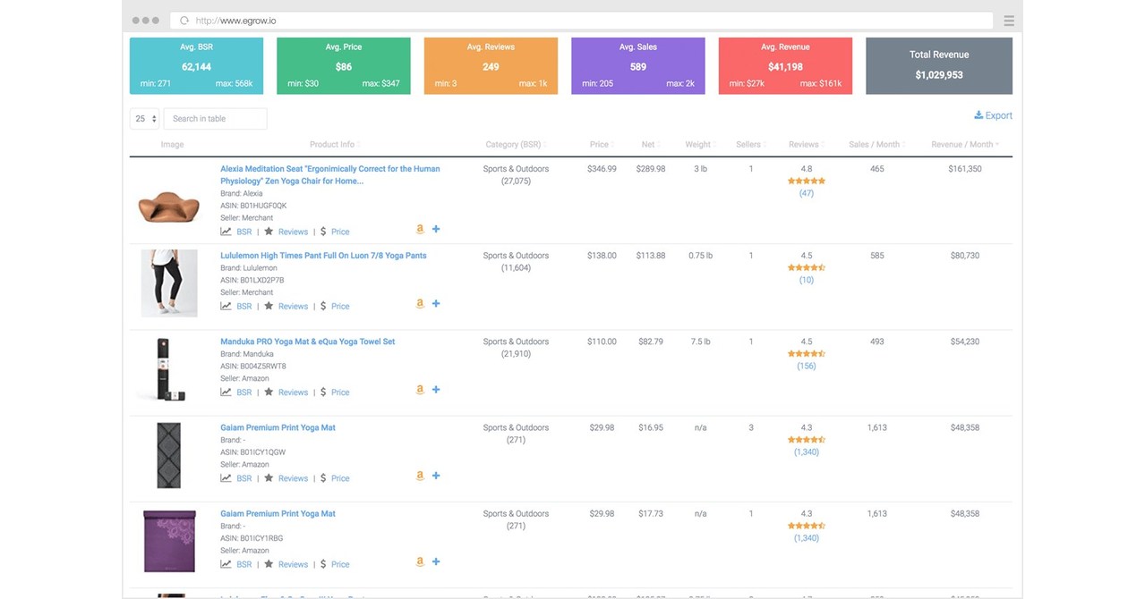The height and width of the screenshot is (599, 1145).
Task: Sort by the Category (BSR) column header
Action: (517, 144)
